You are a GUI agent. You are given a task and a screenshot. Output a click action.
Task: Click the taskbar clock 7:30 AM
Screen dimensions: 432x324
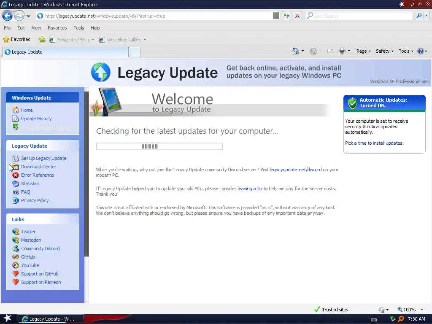pyautogui.click(x=416, y=319)
